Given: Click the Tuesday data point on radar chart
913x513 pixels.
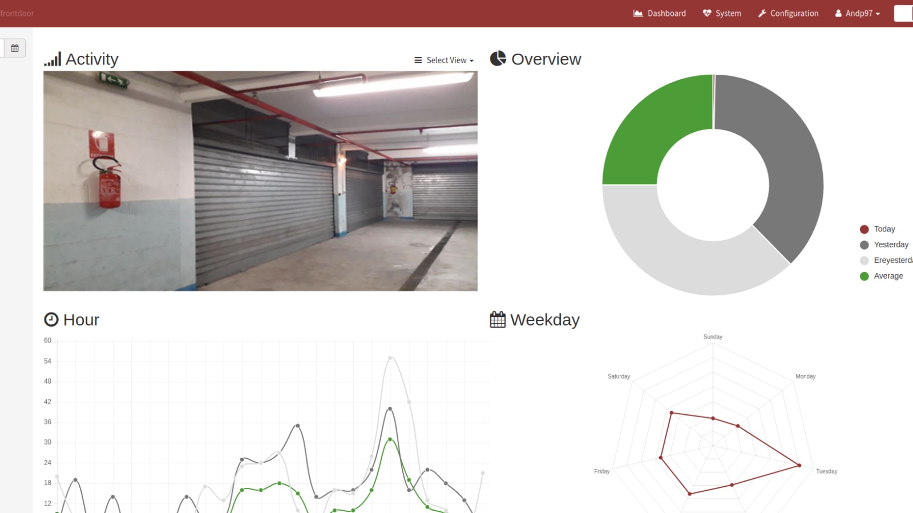Looking at the screenshot, I should [x=799, y=466].
